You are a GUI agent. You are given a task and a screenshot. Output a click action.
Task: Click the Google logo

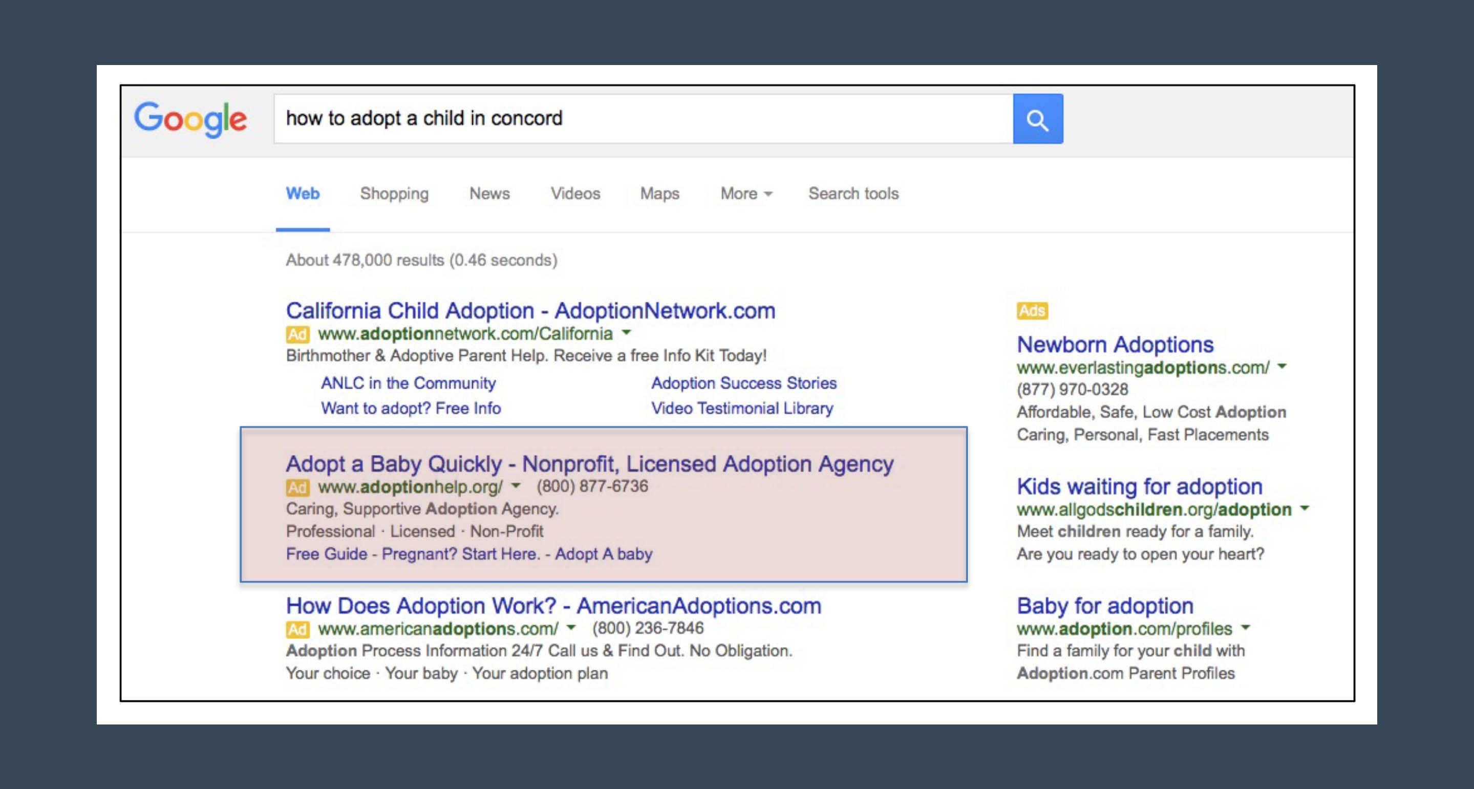[190, 120]
